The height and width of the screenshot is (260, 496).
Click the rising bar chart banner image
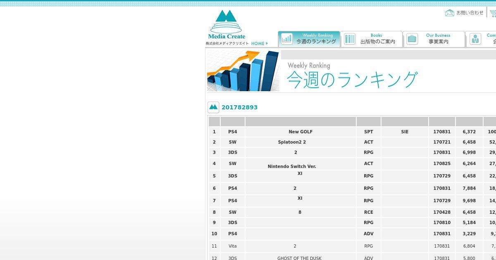(x=243, y=71)
